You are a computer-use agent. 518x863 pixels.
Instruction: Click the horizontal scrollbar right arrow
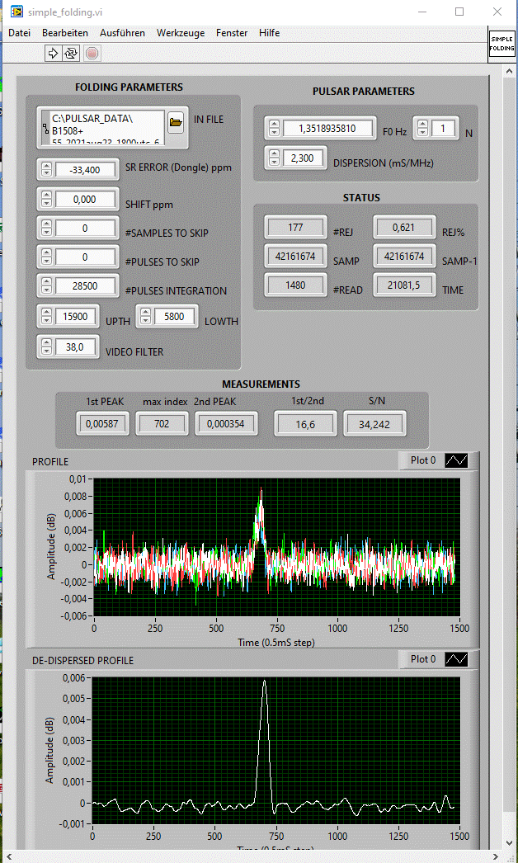pyautogui.click(x=497, y=856)
